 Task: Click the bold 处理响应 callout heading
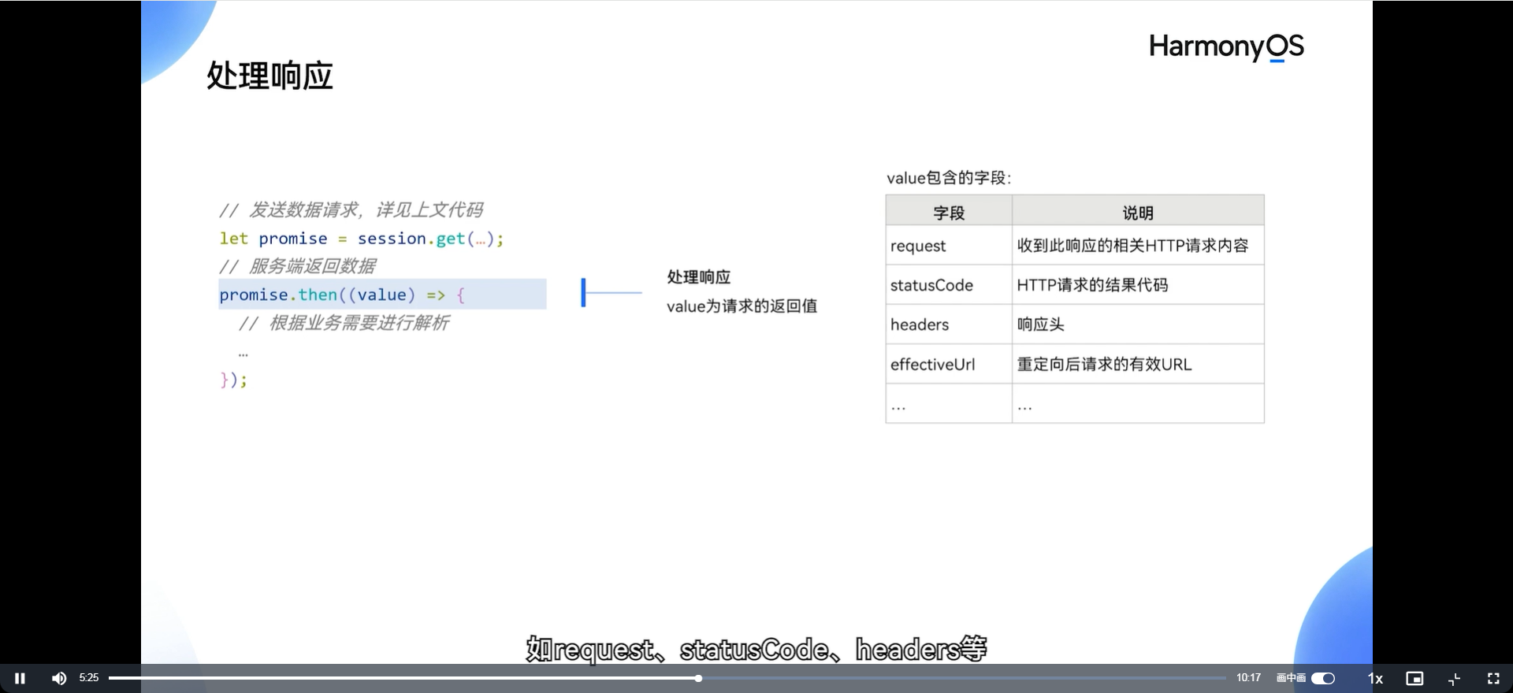coord(699,277)
